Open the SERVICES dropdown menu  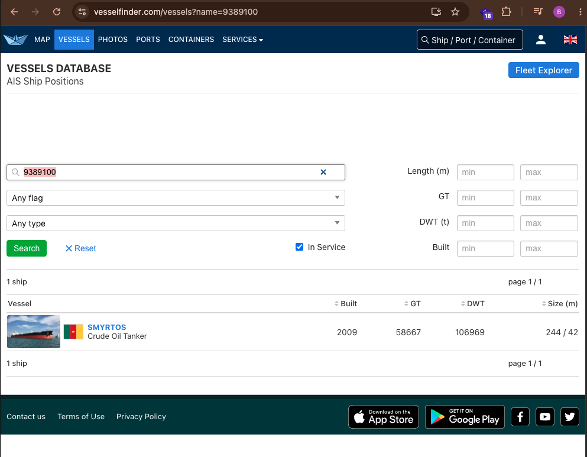click(242, 40)
